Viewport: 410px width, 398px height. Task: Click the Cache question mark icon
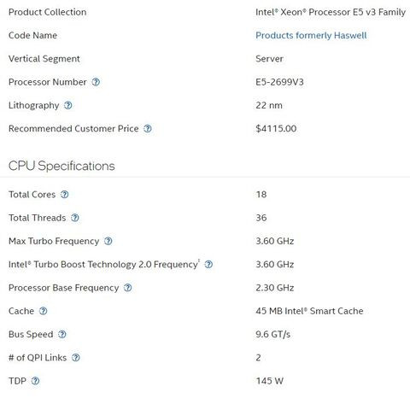[43, 311]
